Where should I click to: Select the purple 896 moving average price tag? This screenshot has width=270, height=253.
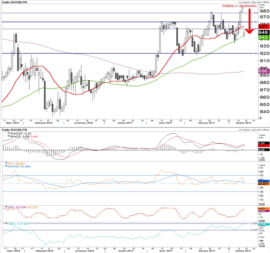point(264,71)
